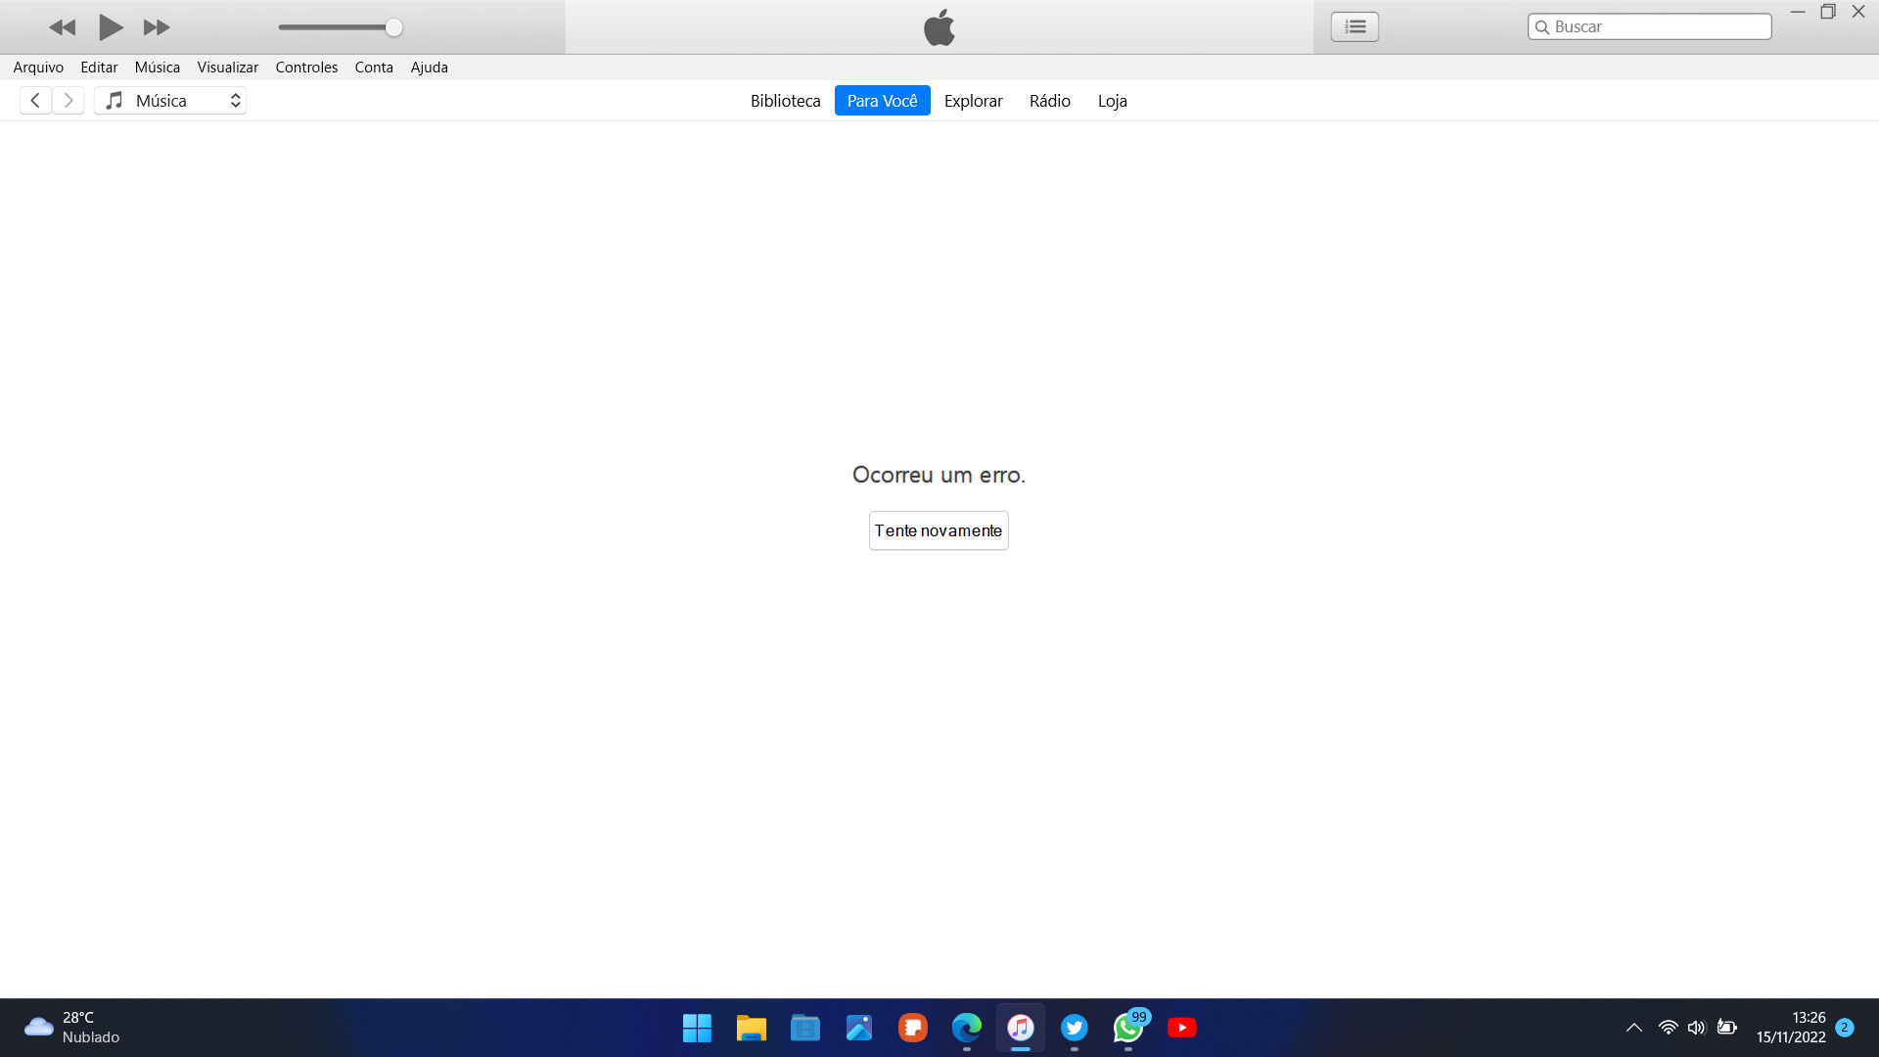Screen dimensions: 1879x1057
Task: Open the iTunes icon in taskbar
Action: [x=1020, y=1028]
